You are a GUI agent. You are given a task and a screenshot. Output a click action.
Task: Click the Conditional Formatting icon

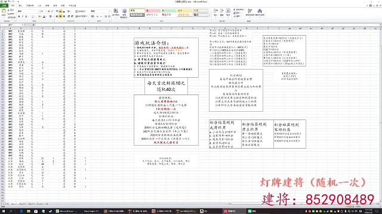pyautogui.click(x=116, y=12)
